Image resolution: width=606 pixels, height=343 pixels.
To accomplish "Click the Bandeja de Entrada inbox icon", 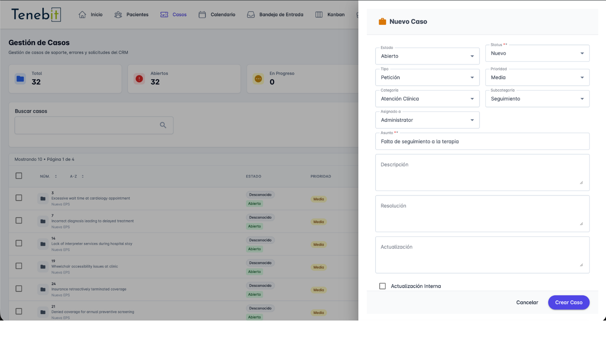I will 251,14.
